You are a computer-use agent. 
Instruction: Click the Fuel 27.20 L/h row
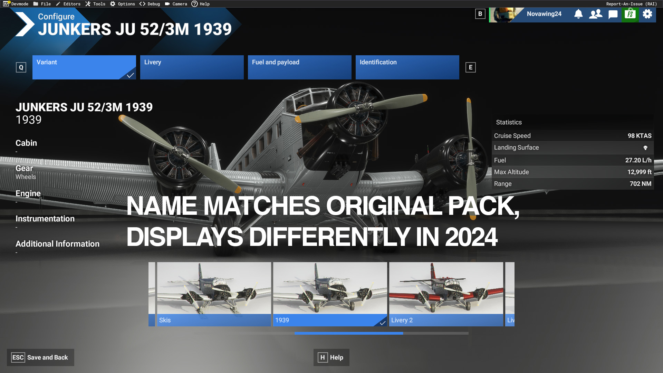point(573,160)
